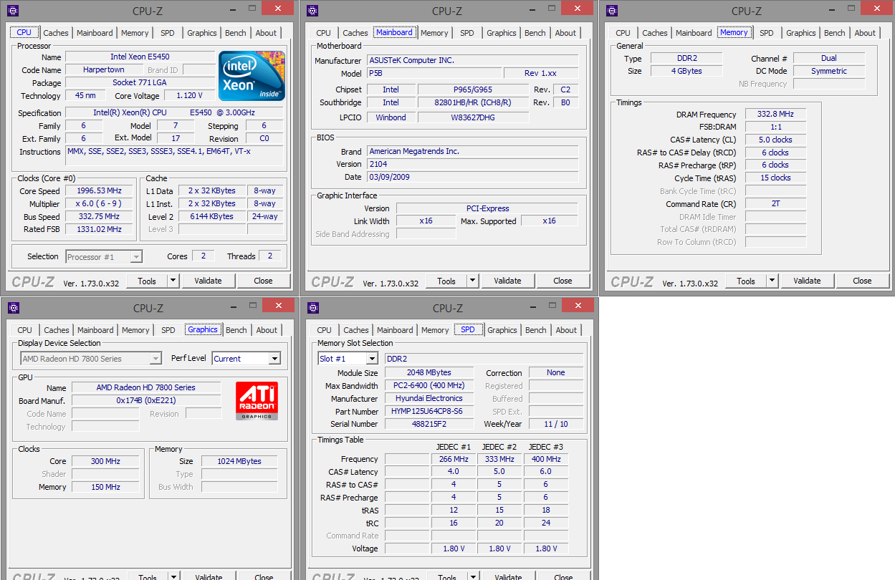Image resolution: width=895 pixels, height=580 pixels.
Task: Select the Mainboard tab in the SPD window
Action: coord(395,330)
